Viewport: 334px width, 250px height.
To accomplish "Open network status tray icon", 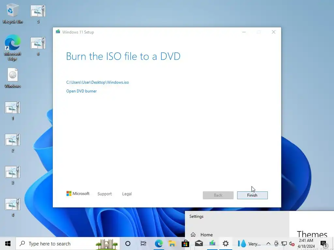I will click(284, 243).
